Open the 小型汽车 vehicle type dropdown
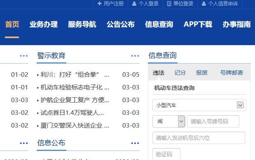Image resolution: width=255 pixels, height=160 pixels. tap(199, 105)
